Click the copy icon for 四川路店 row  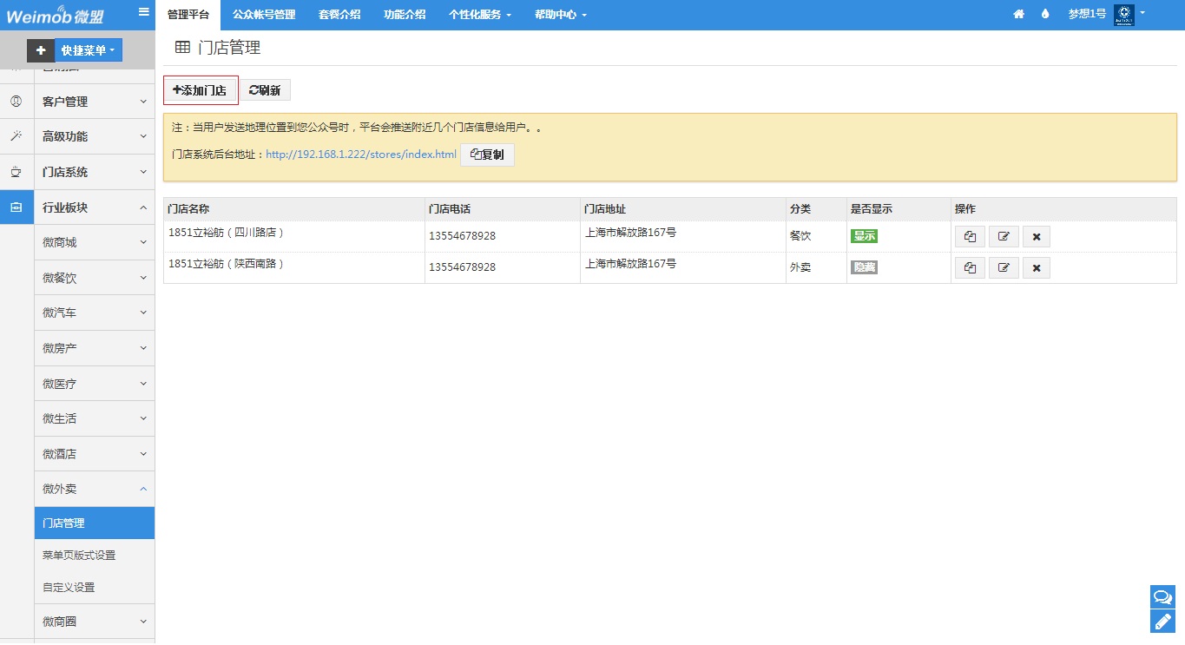point(970,236)
